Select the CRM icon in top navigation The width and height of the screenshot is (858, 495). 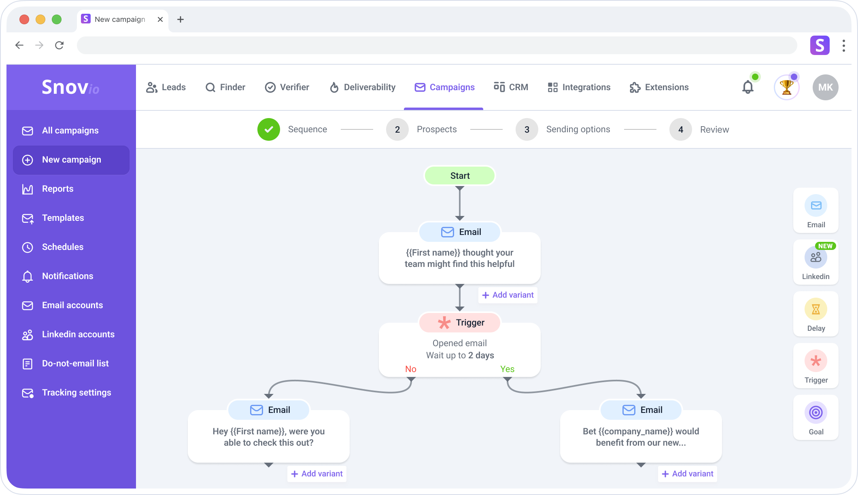[x=498, y=87]
